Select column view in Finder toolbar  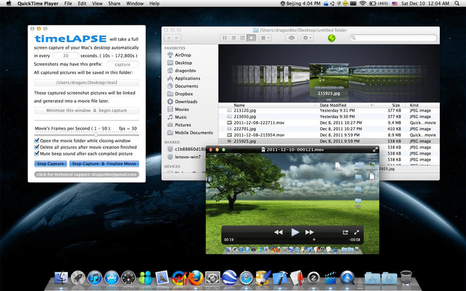242,38
